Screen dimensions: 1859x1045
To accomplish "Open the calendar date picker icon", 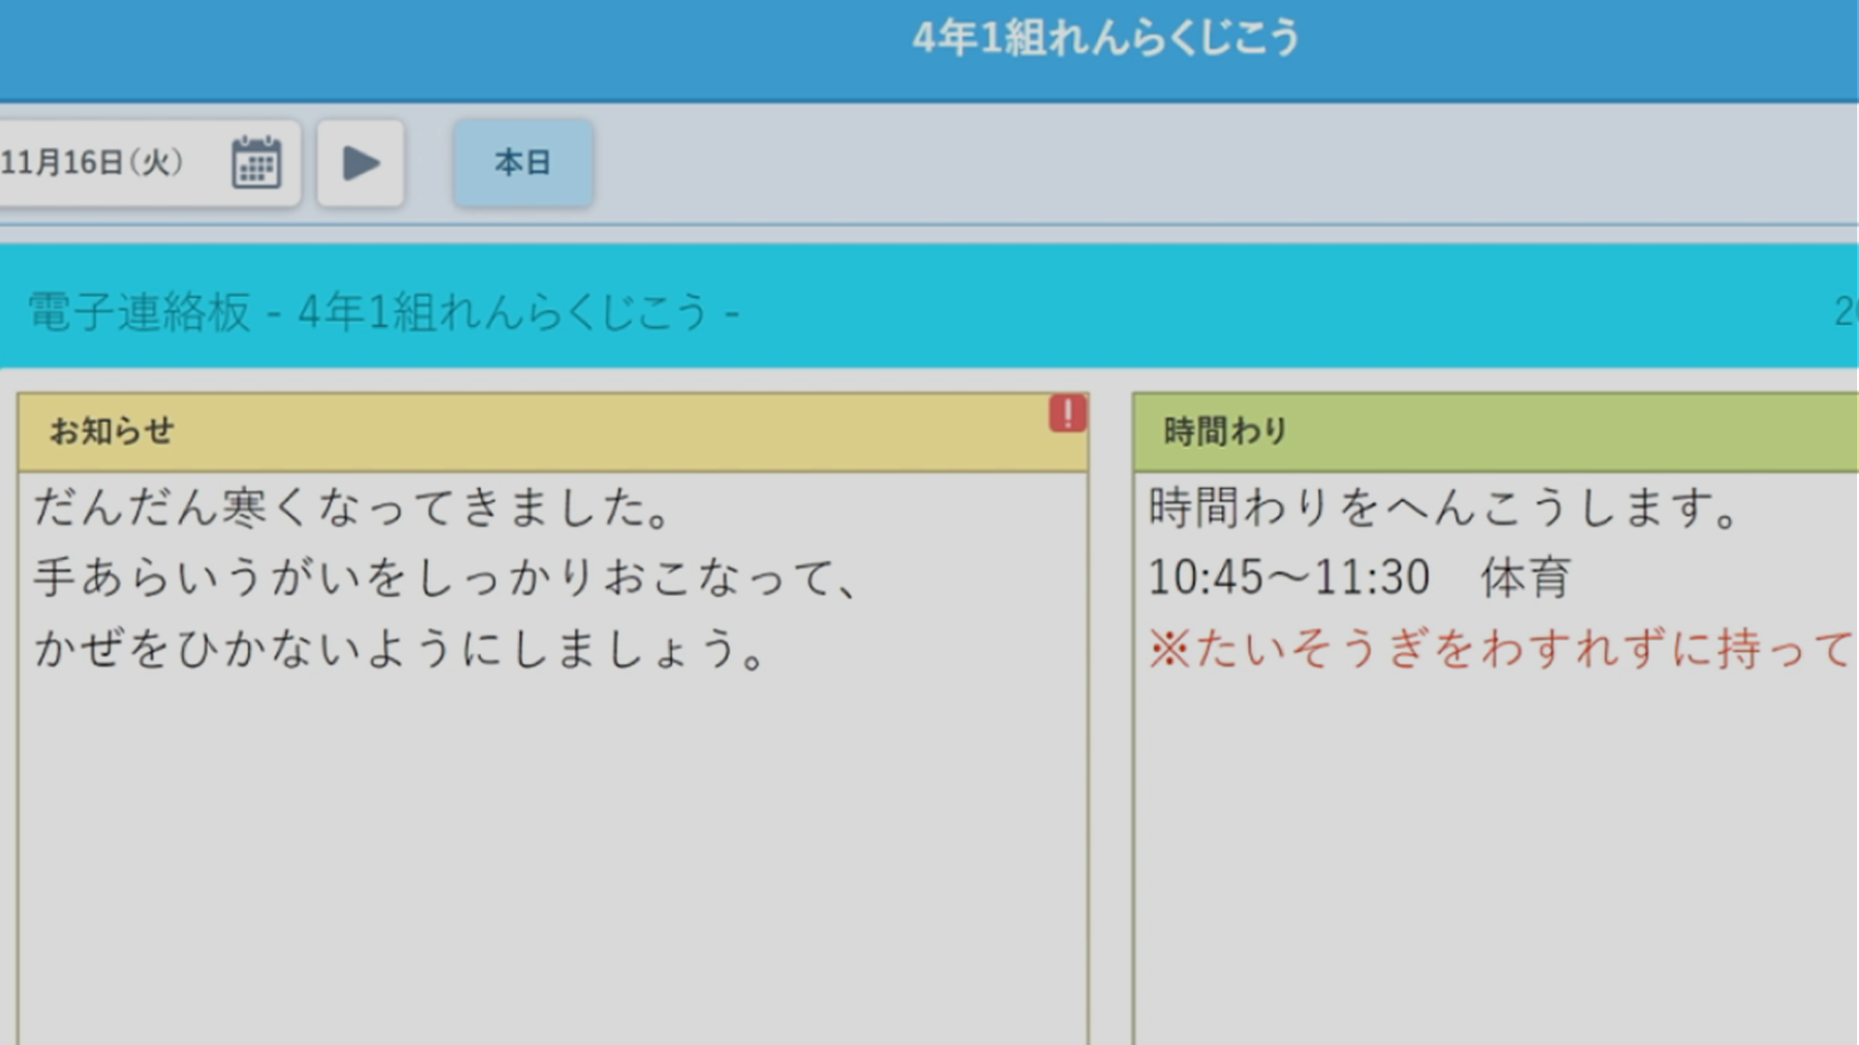I will tap(256, 163).
